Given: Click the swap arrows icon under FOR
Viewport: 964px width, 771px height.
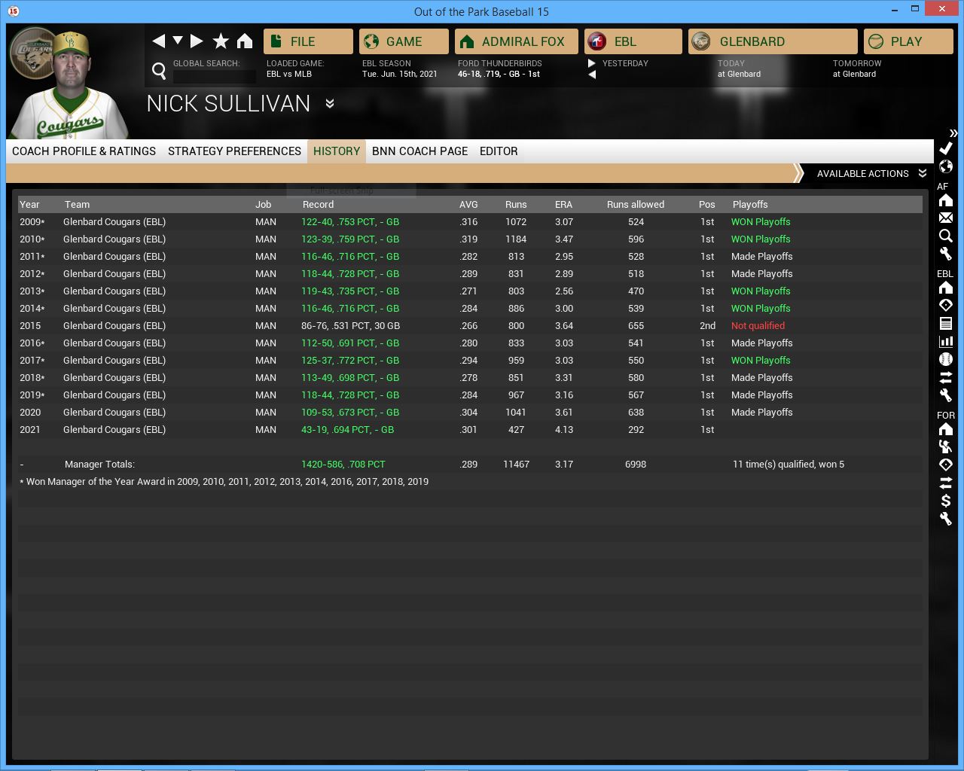Looking at the screenshot, I should pyautogui.click(x=946, y=483).
